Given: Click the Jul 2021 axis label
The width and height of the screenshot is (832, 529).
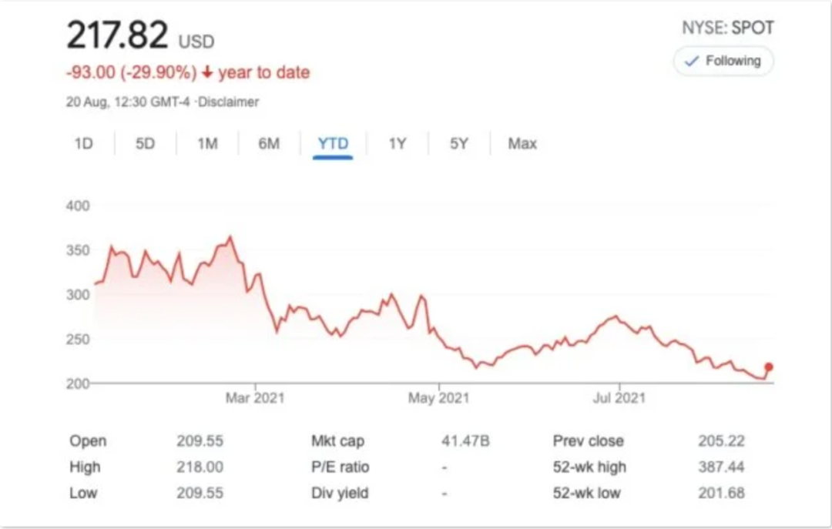Looking at the screenshot, I should click(619, 398).
